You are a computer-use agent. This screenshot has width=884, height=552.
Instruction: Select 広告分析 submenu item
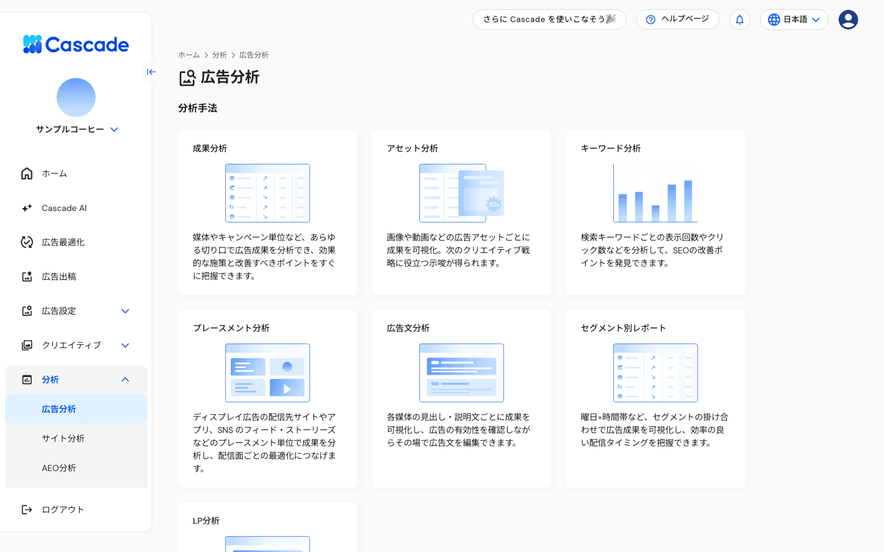click(76, 409)
